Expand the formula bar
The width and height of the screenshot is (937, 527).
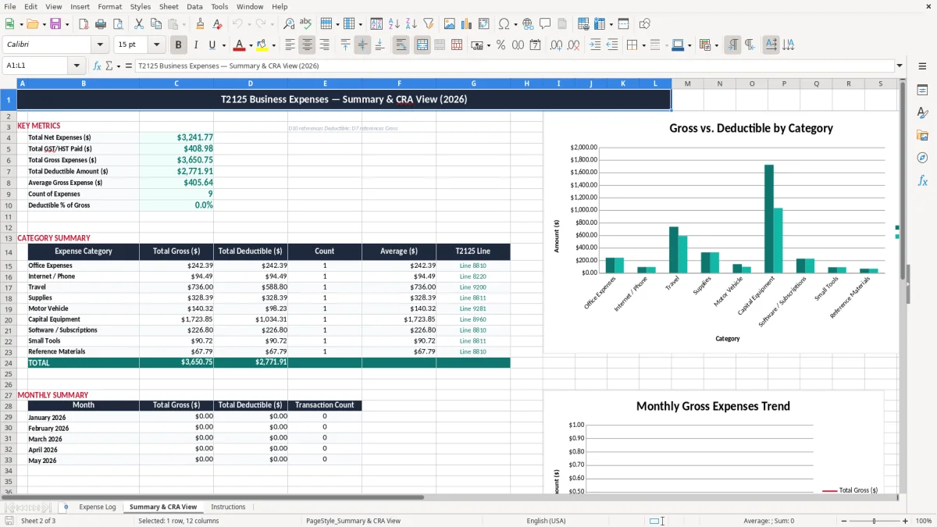pyautogui.click(x=900, y=66)
